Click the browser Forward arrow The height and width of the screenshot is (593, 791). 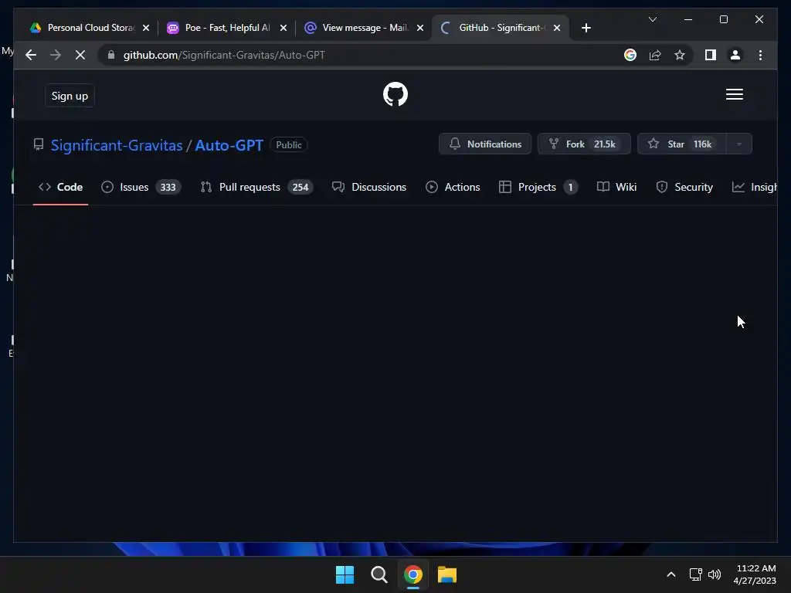point(56,55)
